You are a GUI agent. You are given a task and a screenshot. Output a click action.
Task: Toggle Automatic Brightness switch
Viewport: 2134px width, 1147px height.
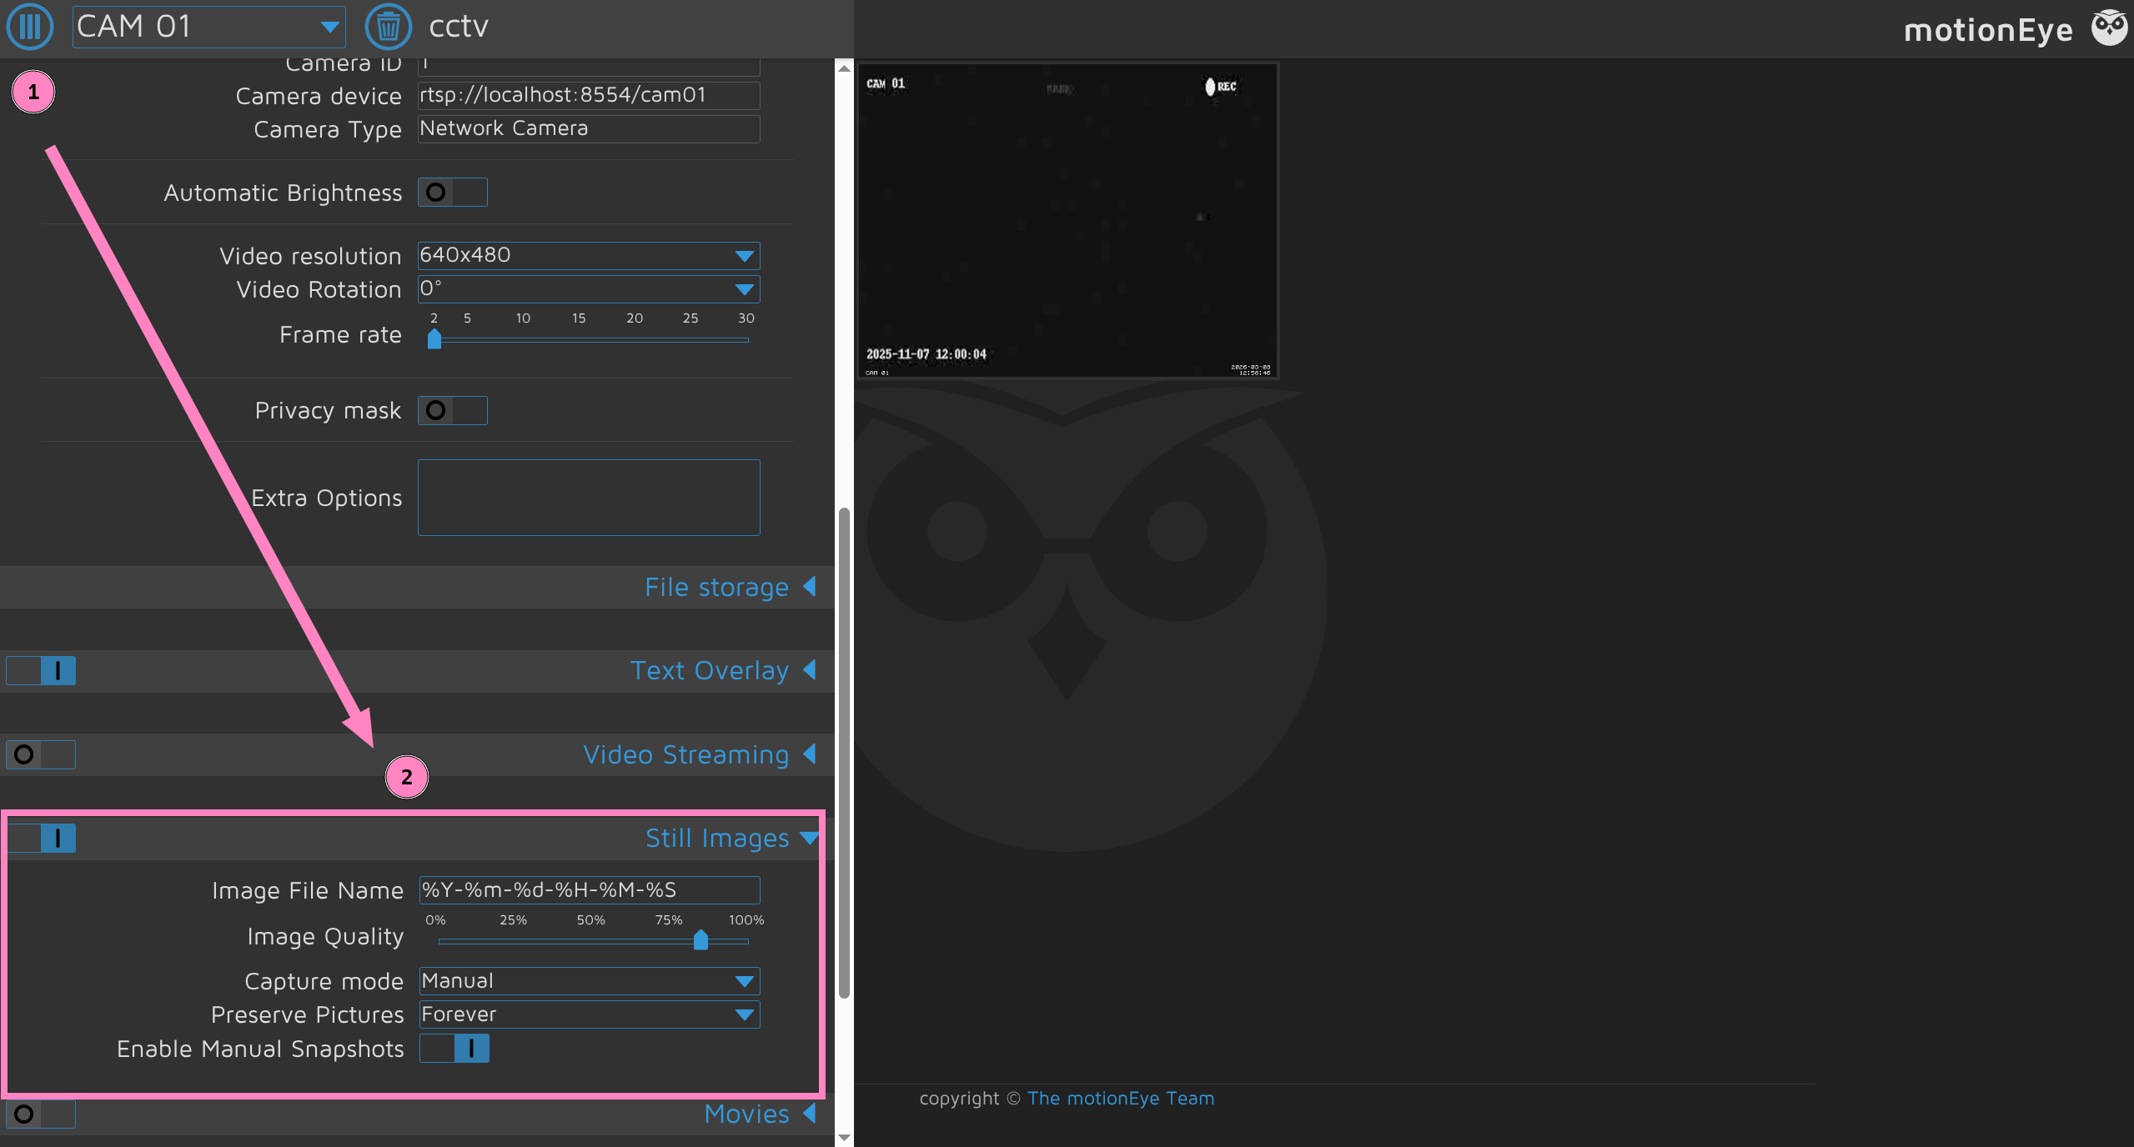coord(452,193)
